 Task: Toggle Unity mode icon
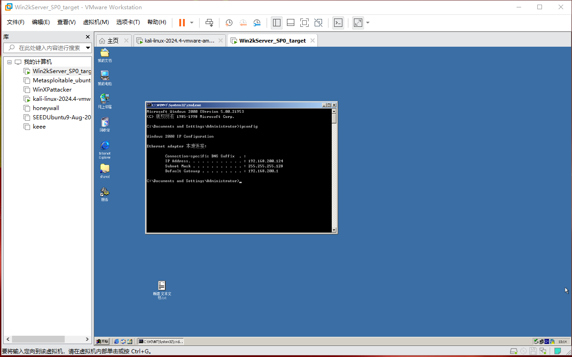coord(318,23)
